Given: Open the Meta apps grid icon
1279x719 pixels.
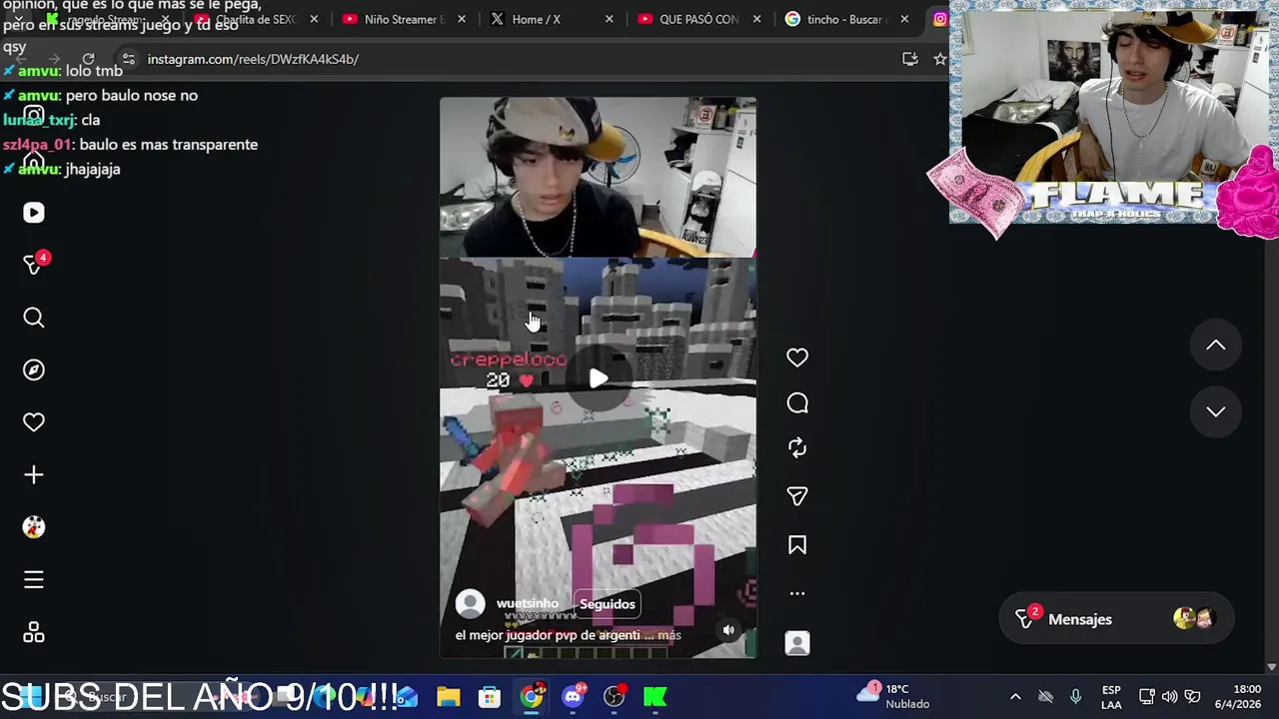Looking at the screenshot, I should click(34, 633).
